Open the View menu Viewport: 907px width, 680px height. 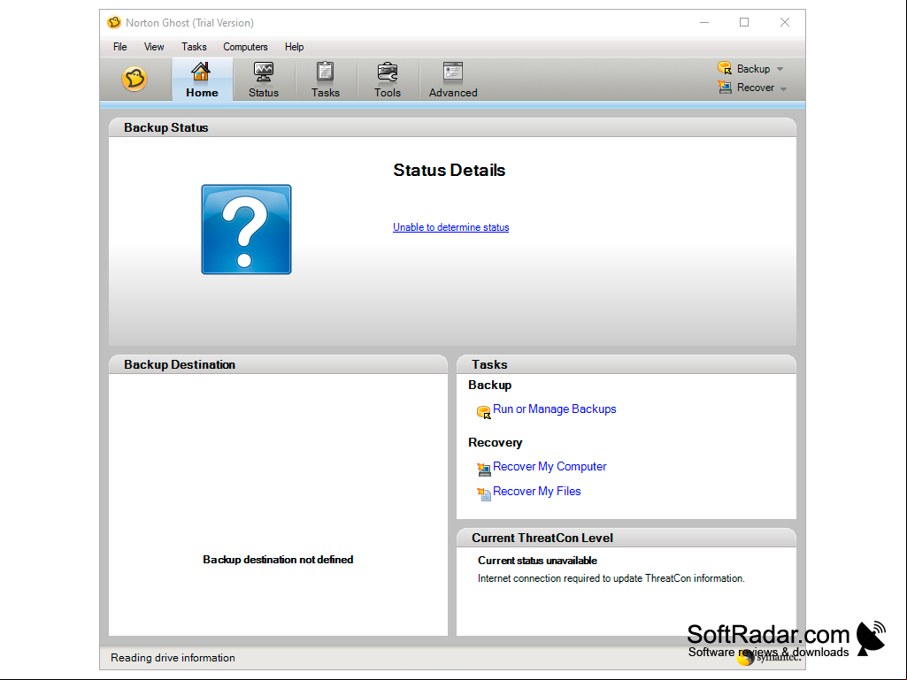coord(154,47)
